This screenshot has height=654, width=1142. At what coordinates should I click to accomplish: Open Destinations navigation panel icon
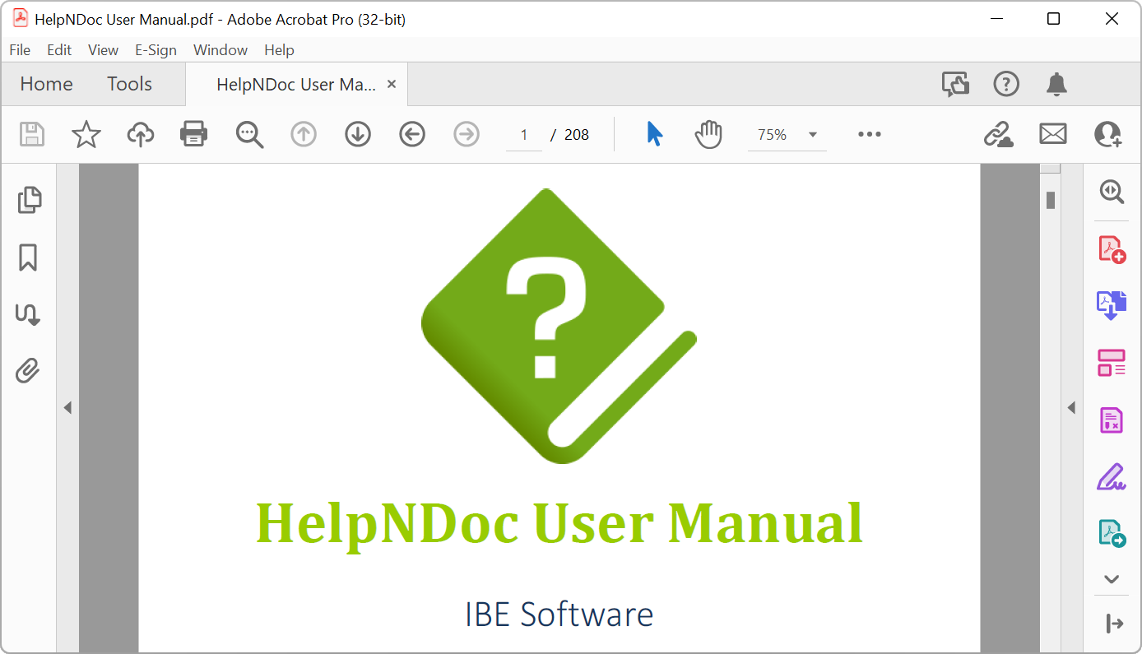coord(28,314)
